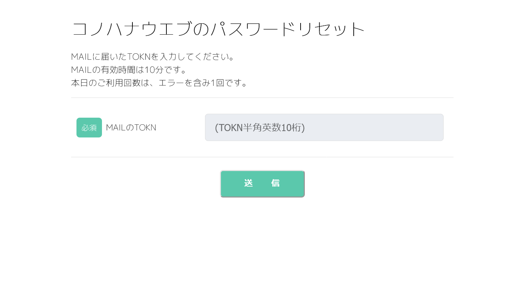The height and width of the screenshot is (294, 524).
Task: Click the line MAILに届いたTOKNを入力してください
Action: pyautogui.click(x=153, y=57)
